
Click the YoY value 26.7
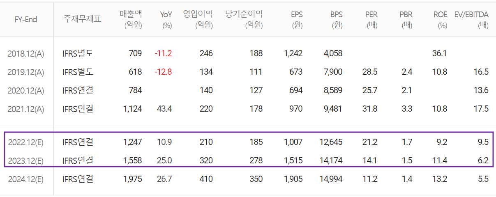[165, 179]
